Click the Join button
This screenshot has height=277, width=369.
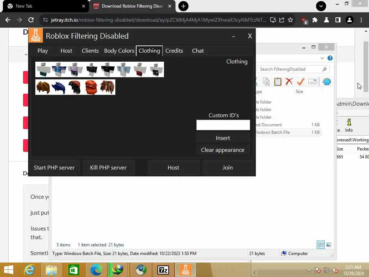point(228,167)
